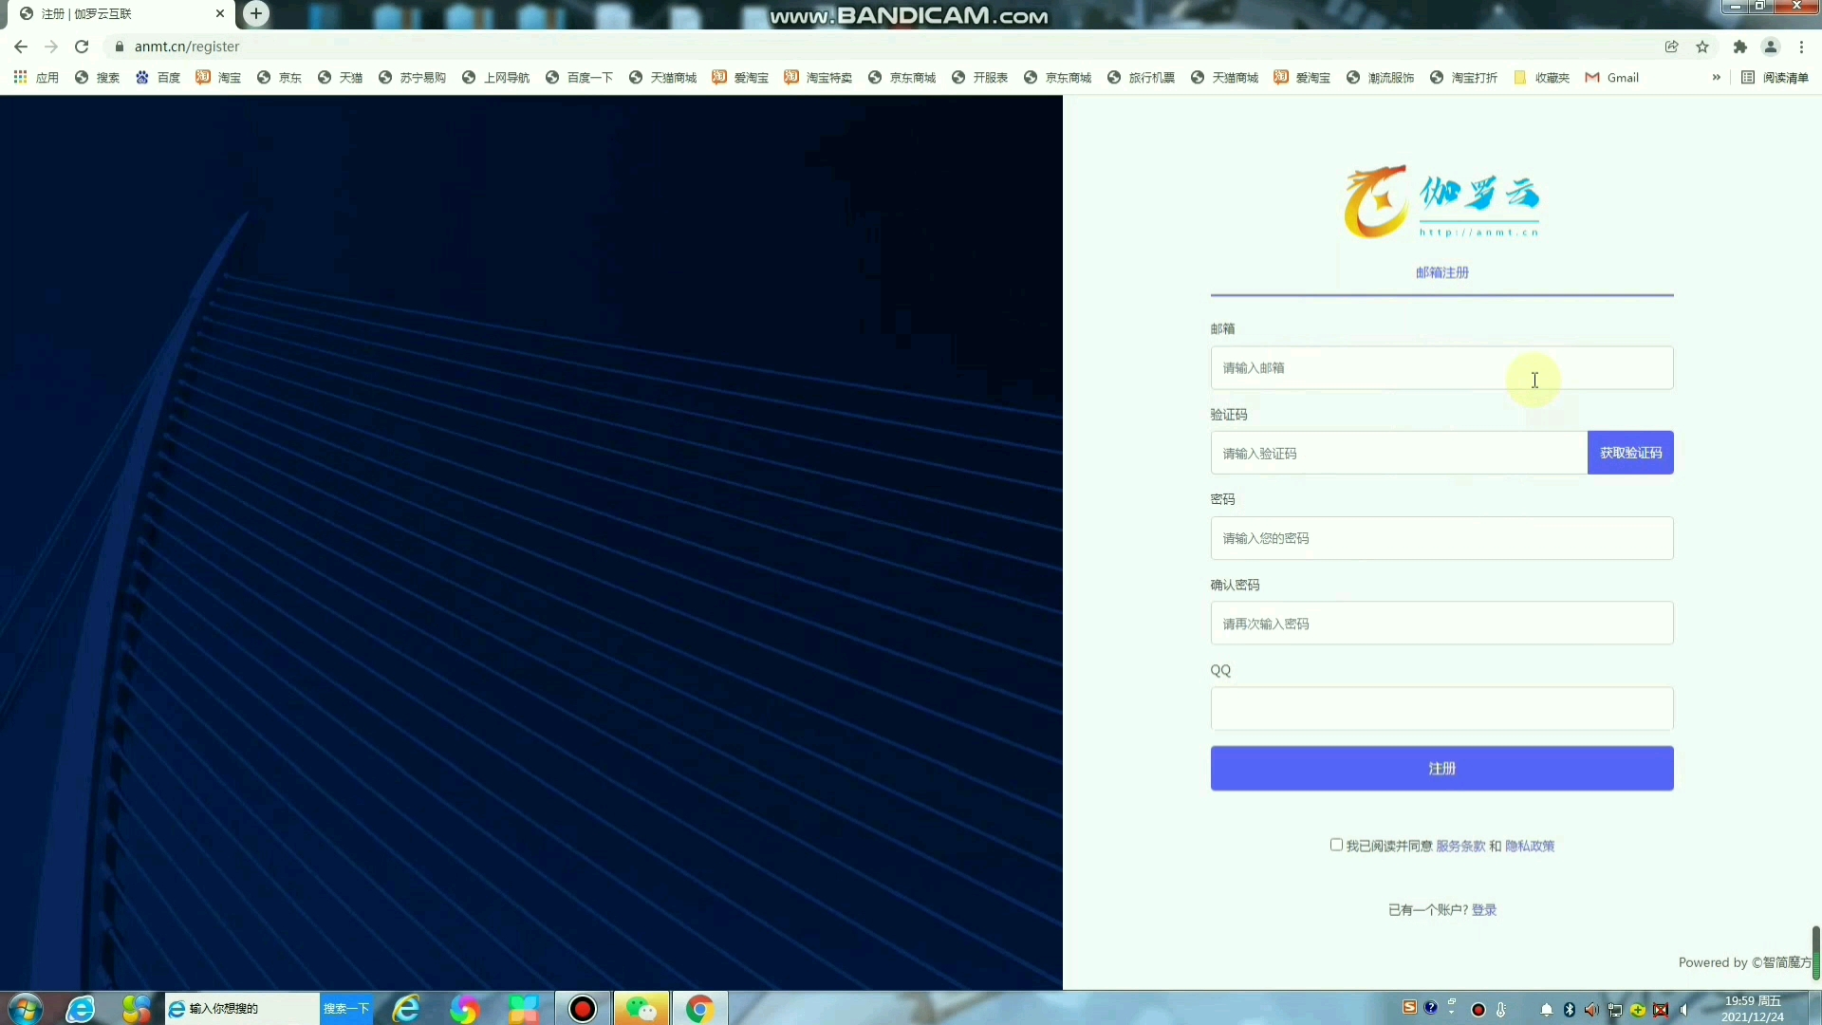Click the share page icon in address bar
Viewport: 1822px width, 1025px height.
tap(1672, 47)
